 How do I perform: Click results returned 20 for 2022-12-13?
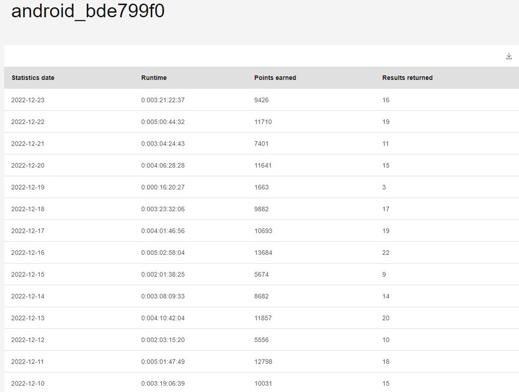coord(386,318)
